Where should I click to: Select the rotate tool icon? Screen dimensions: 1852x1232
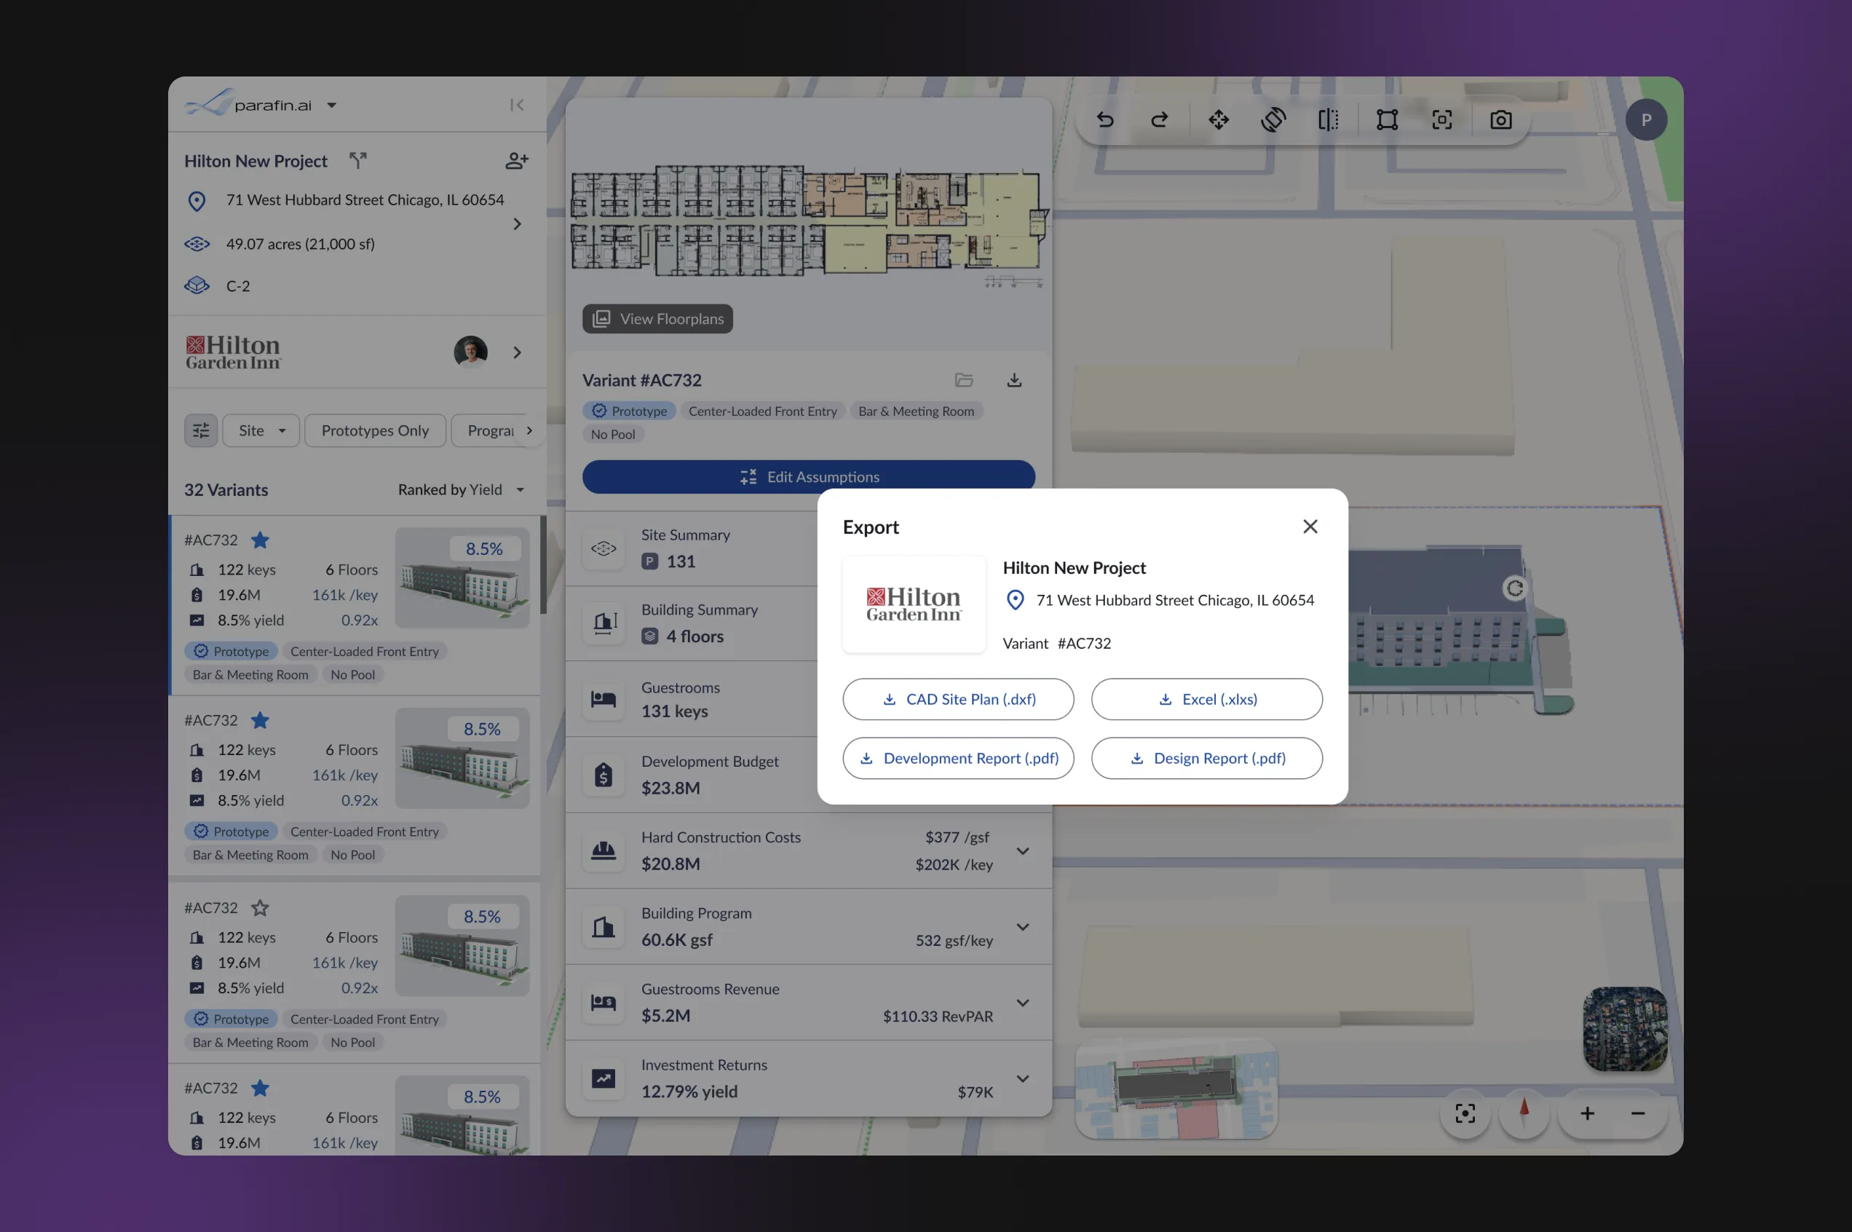1273,119
